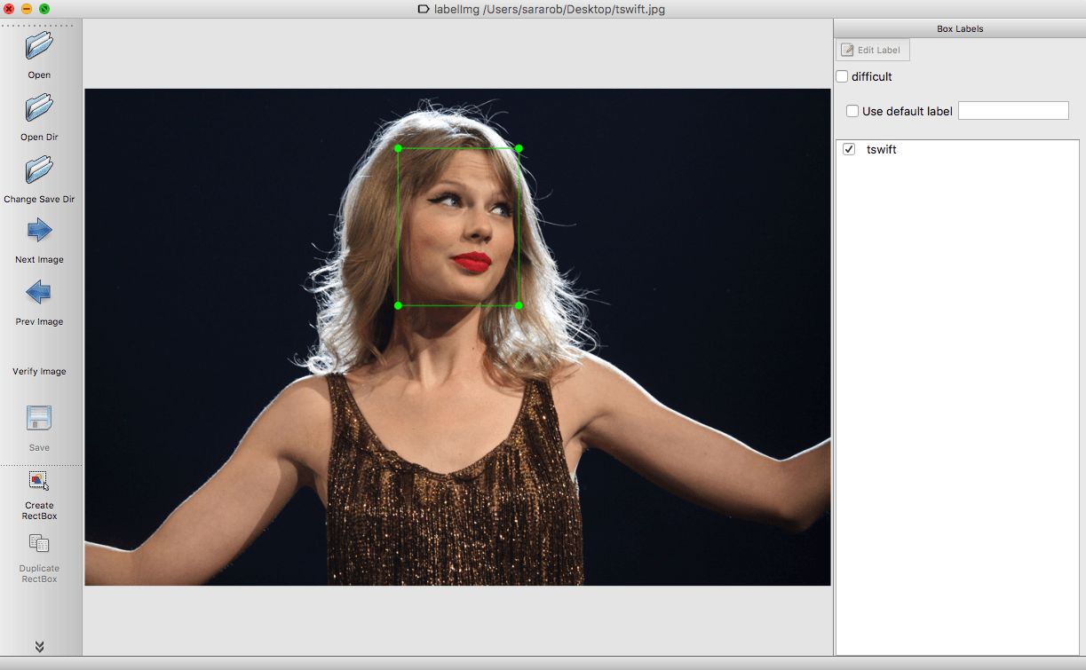Click the Duplicate RectBox icon

tap(39, 543)
